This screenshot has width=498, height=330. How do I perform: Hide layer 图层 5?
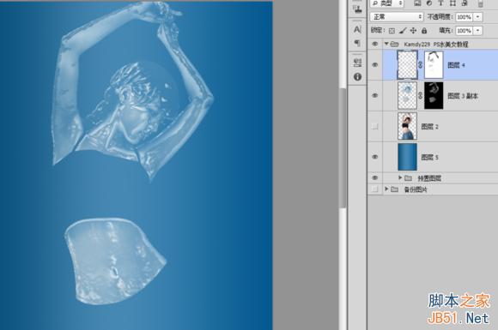(374, 157)
